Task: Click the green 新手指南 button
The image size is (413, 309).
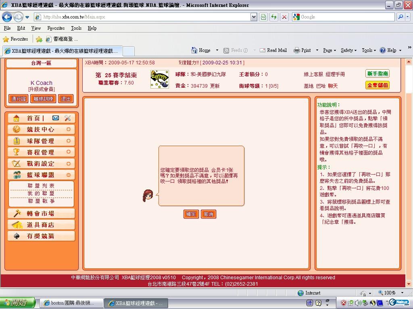Action: click(378, 74)
